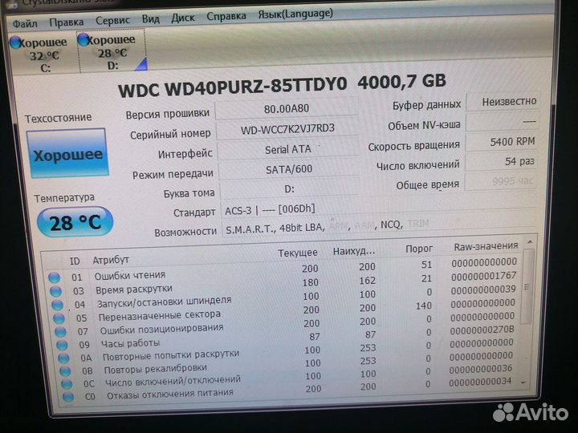The image size is (578, 433).
Task: Click the scroll down arrow of attribute list
Action: [523, 383]
